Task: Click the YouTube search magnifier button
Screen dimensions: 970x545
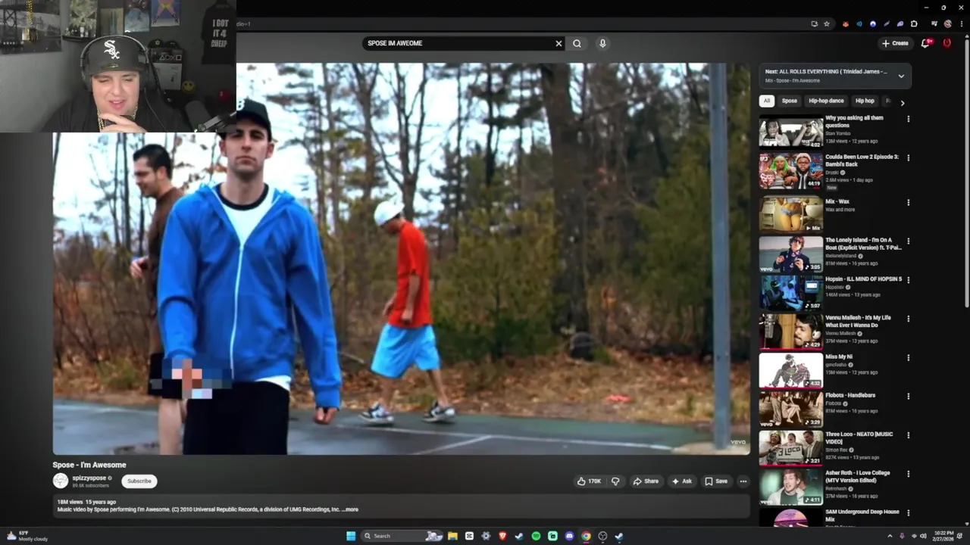Action: [577, 43]
